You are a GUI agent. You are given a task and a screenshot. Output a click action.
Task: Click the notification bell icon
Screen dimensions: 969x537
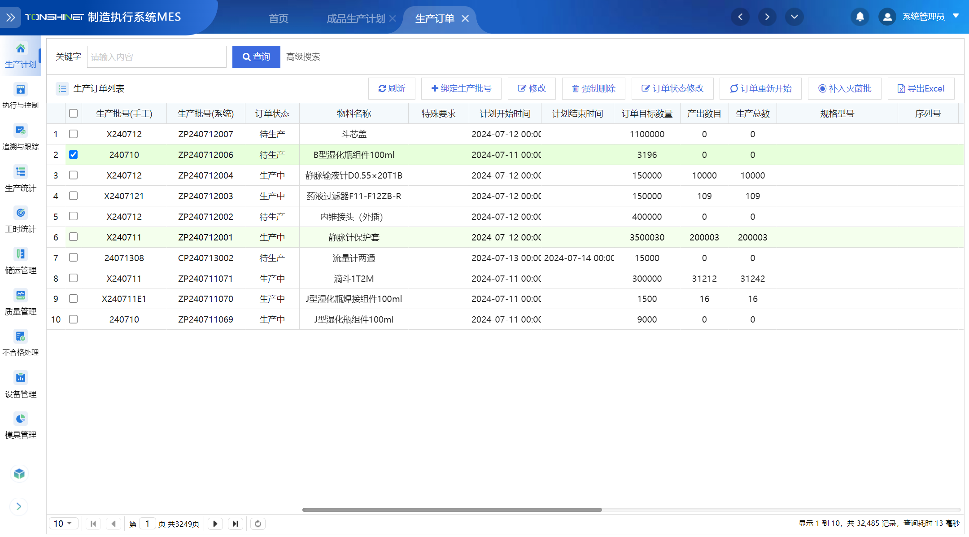point(860,17)
